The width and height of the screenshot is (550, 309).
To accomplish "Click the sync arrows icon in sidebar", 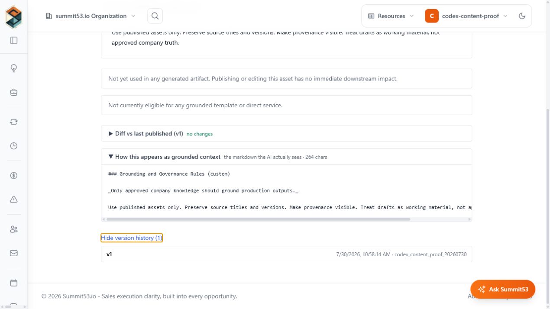I will (14, 122).
